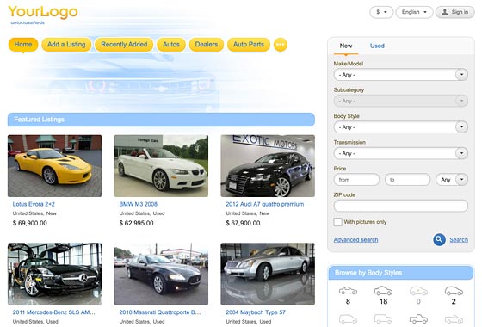
Task: Click the $ 69,900.00 price text
Action: click(30, 223)
